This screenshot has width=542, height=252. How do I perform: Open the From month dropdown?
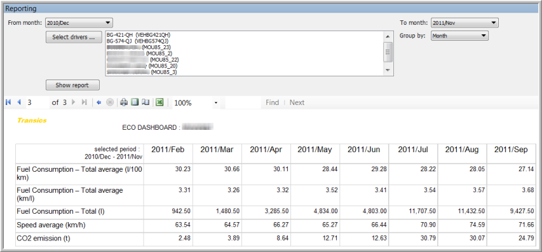79,23
